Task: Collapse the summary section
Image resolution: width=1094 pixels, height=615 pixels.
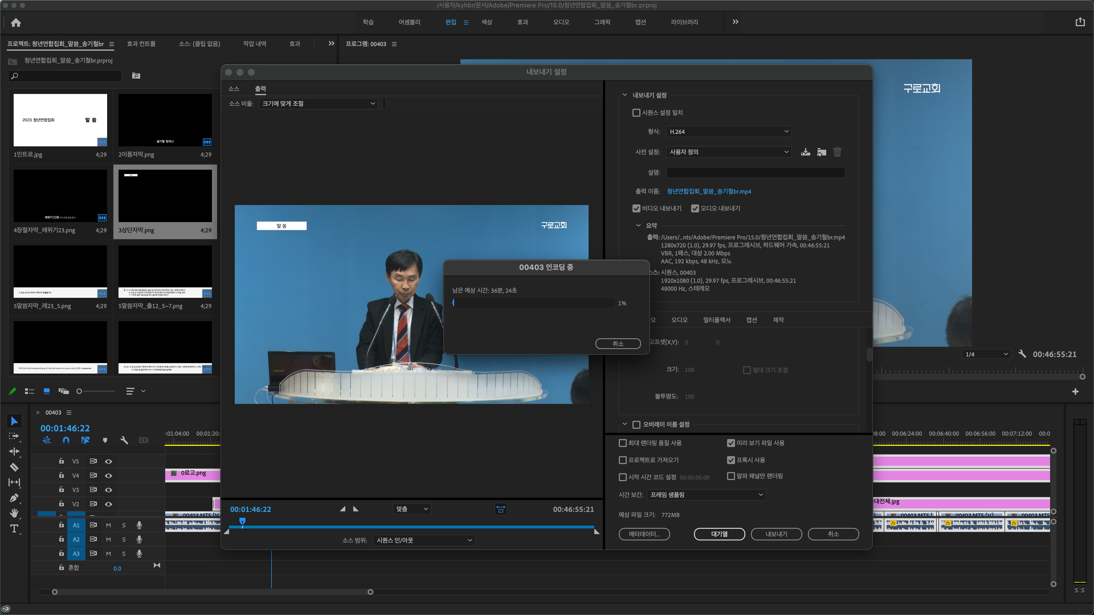Action: pos(638,225)
